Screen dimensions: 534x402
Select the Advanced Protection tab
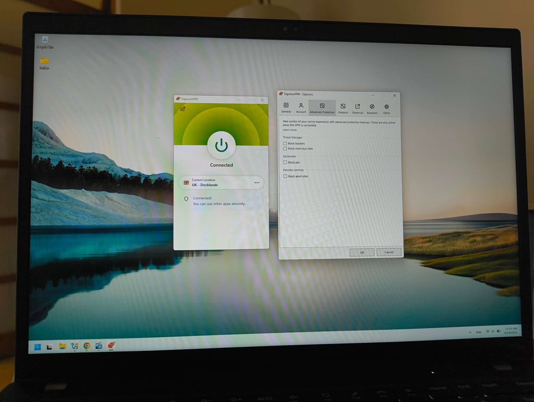click(x=322, y=108)
